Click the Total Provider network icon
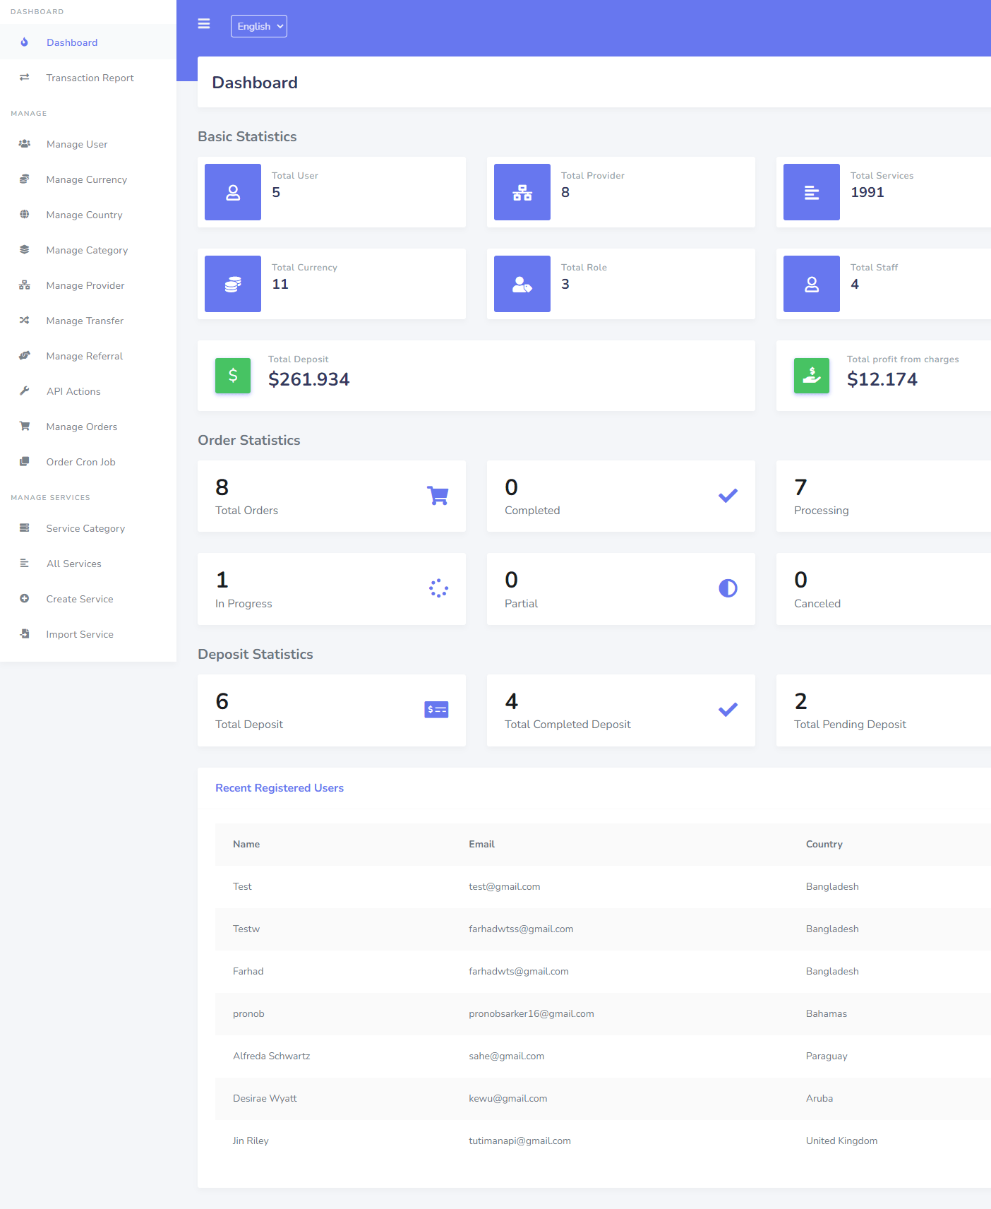This screenshot has width=991, height=1209. click(522, 192)
